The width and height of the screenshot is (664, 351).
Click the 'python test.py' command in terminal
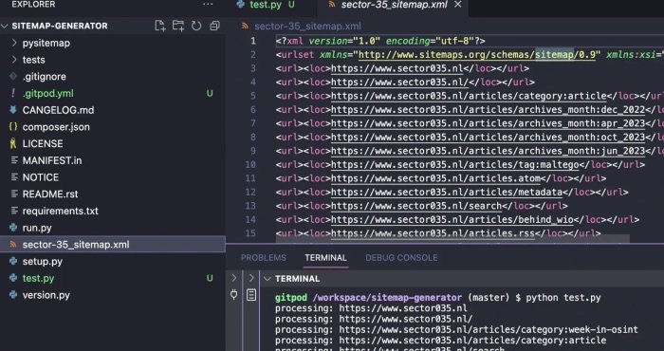tap(563, 298)
